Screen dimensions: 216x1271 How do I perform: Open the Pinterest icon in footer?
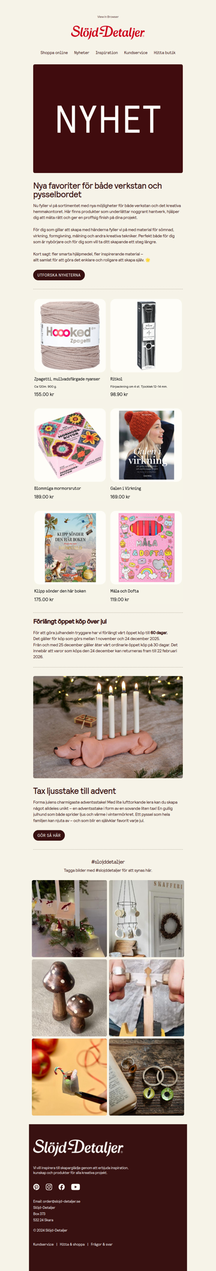point(36,1187)
